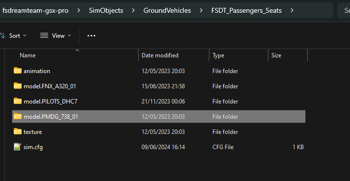Navigate to SimObjects breadcrumb
The width and height of the screenshot is (350, 181).
click(106, 10)
